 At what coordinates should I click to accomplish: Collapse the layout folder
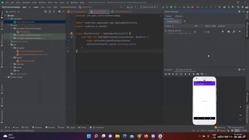pos(11,58)
